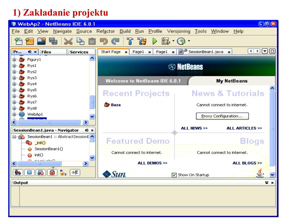Click the Open Project toolbar icon
This screenshot has height=218, width=291.
coord(41,41)
